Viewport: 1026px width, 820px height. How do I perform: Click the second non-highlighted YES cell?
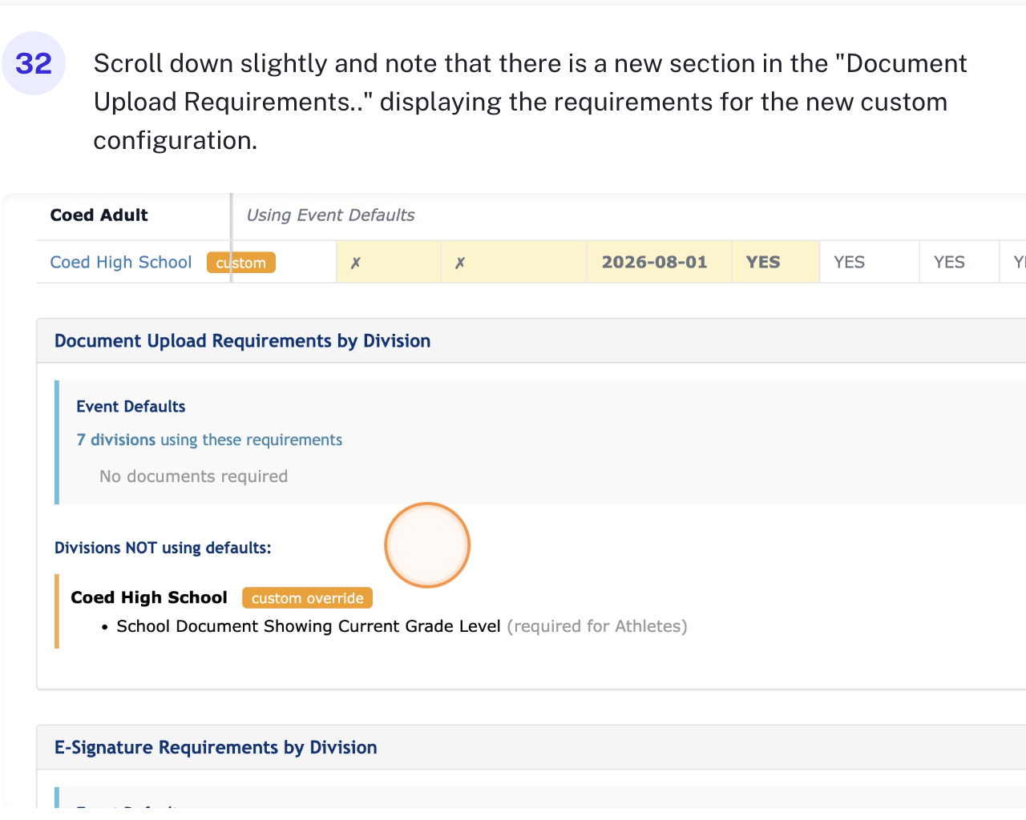tap(949, 263)
